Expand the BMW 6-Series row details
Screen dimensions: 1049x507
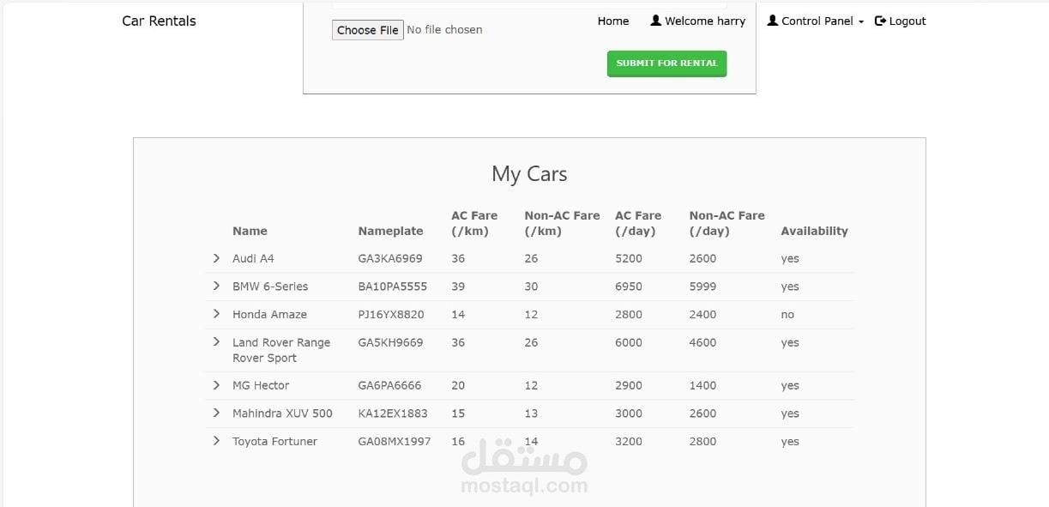(216, 286)
